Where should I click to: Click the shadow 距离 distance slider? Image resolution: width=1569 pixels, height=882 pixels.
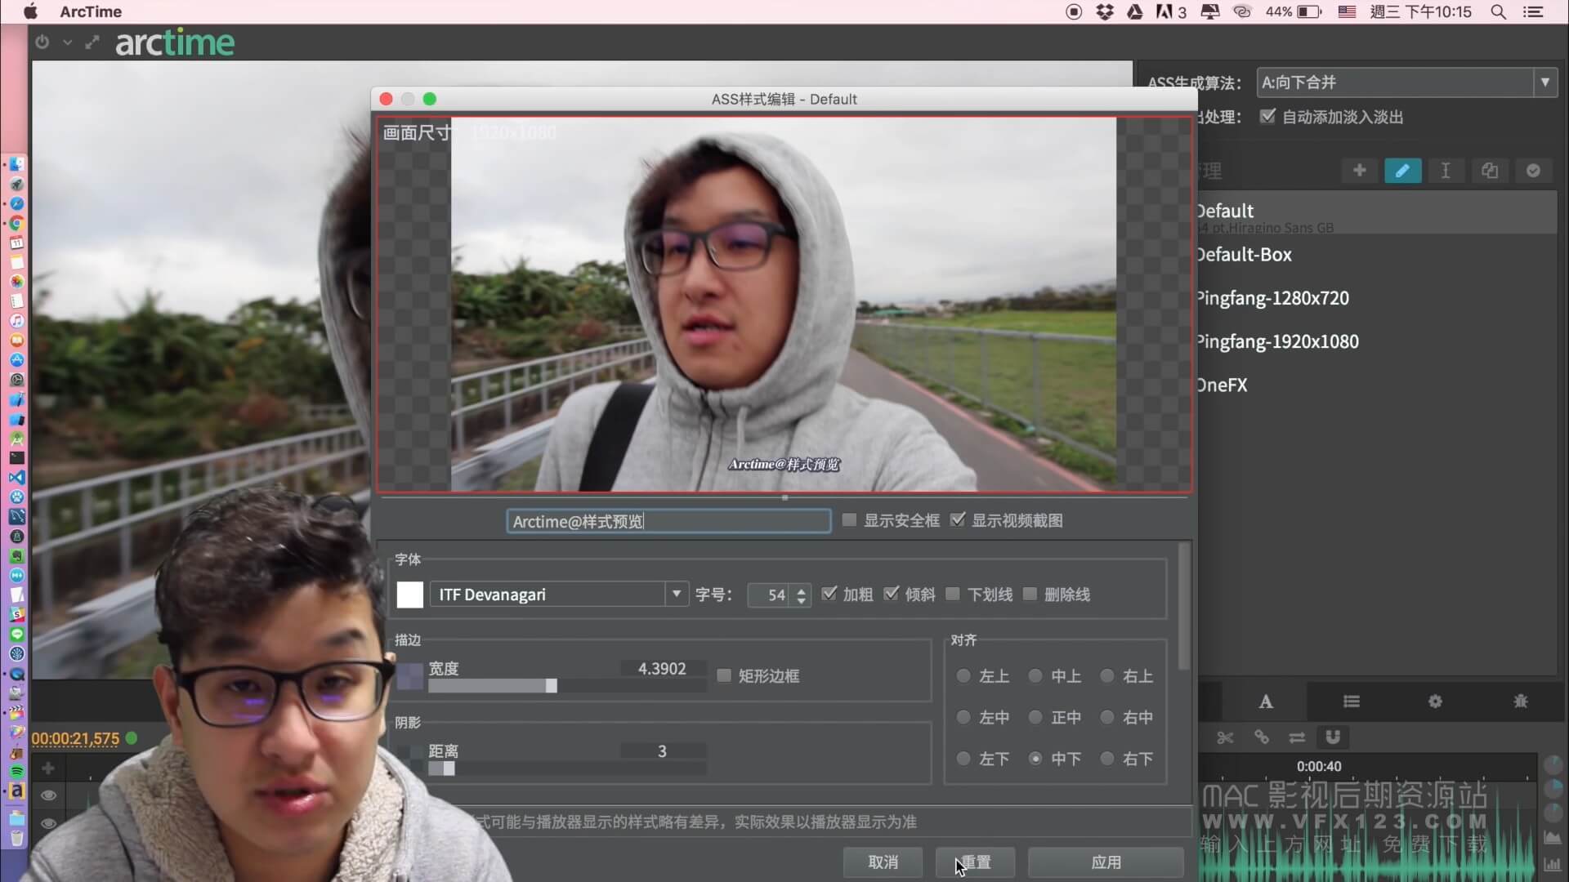click(x=567, y=768)
